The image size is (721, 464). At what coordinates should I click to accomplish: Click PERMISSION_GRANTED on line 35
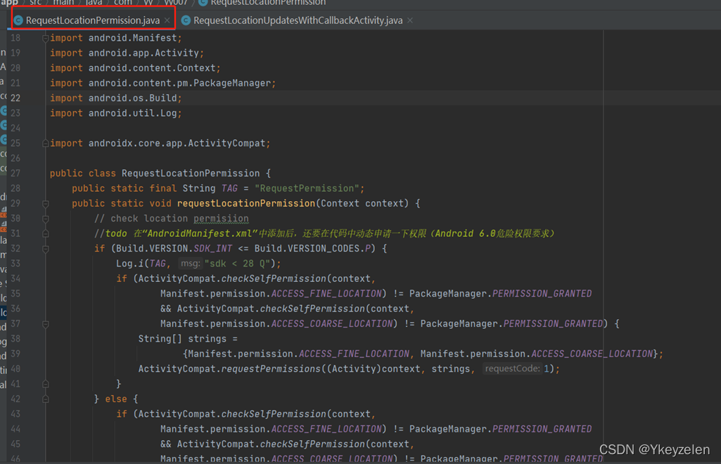542,294
